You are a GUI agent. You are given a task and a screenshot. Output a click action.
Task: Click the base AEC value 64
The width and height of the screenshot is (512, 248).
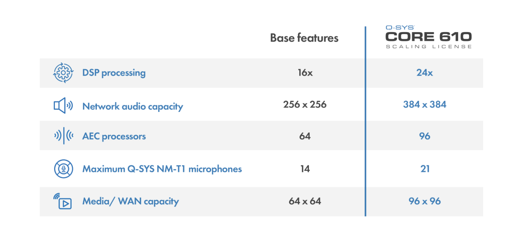(x=305, y=136)
